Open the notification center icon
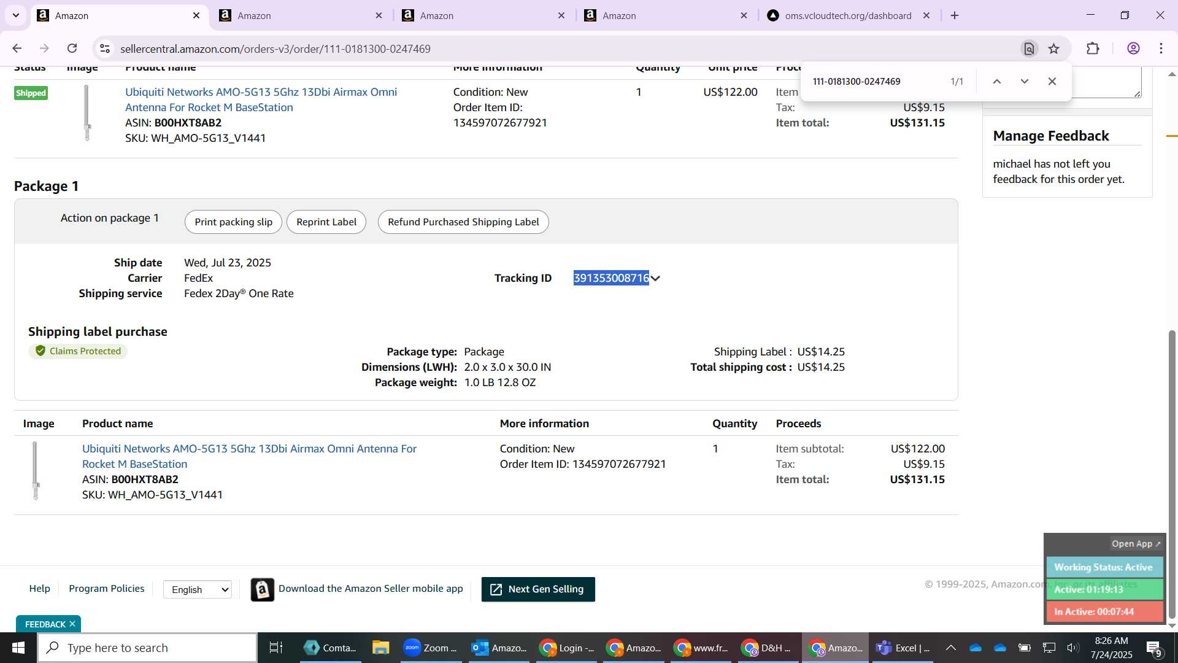Image resolution: width=1178 pixels, height=663 pixels. click(x=1153, y=648)
